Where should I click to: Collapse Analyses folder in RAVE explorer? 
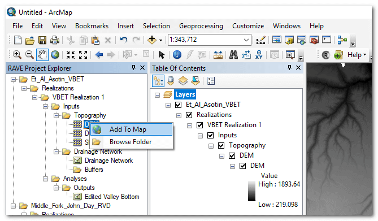point(45,179)
